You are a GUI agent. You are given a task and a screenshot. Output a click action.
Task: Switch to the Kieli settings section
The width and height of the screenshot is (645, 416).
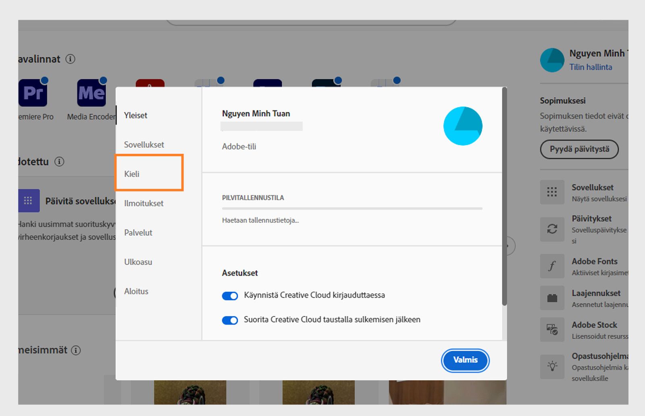(x=133, y=174)
